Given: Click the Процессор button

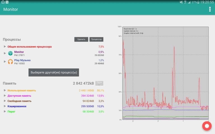Looking at the screenshot, I should click(x=96, y=39).
